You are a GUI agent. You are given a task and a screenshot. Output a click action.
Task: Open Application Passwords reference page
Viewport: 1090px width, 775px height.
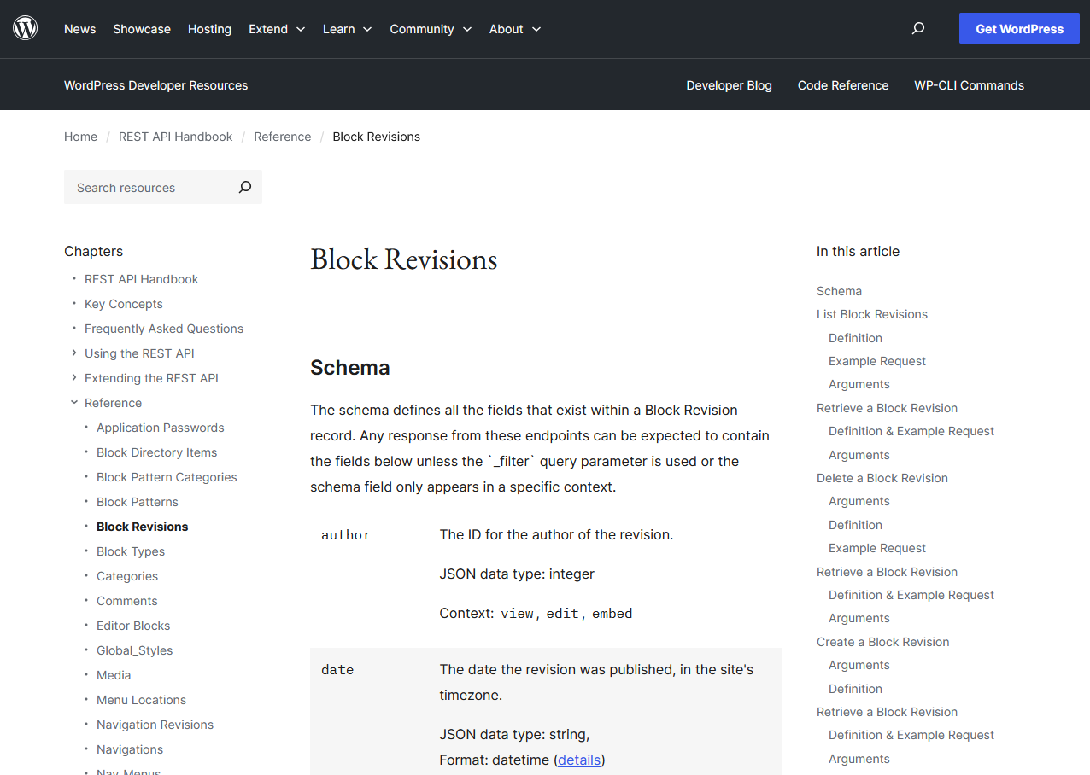160,428
